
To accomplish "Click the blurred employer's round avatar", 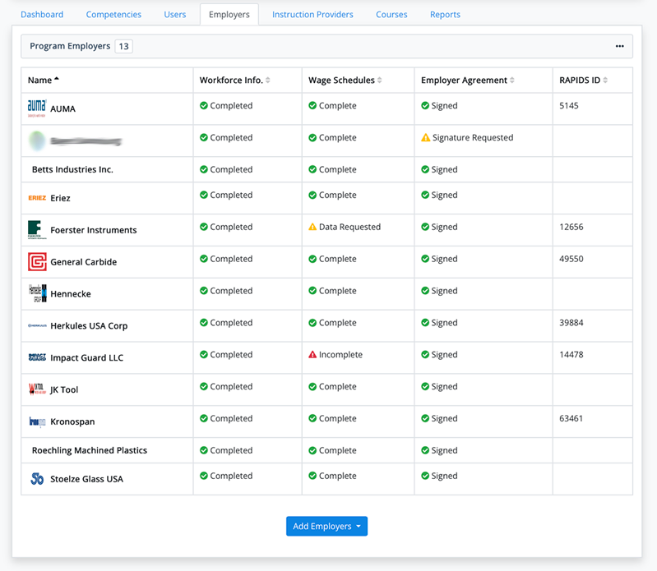I will coord(37,140).
